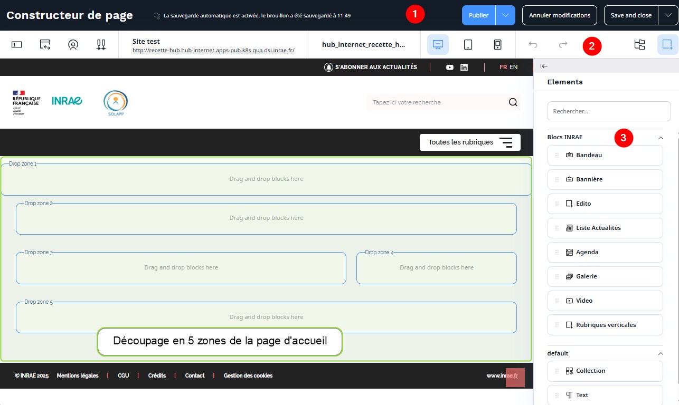679x405 pixels.
Task: Collapse the Blocs INRAE section
Action: point(660,137)
